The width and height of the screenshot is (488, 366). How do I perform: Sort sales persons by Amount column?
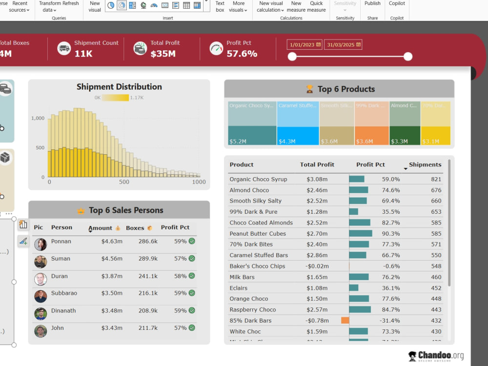100,228
